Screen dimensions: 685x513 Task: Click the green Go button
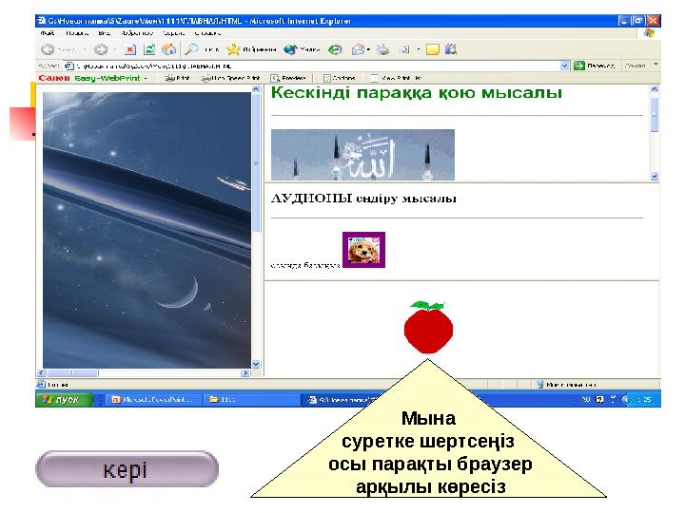(579, 66)
